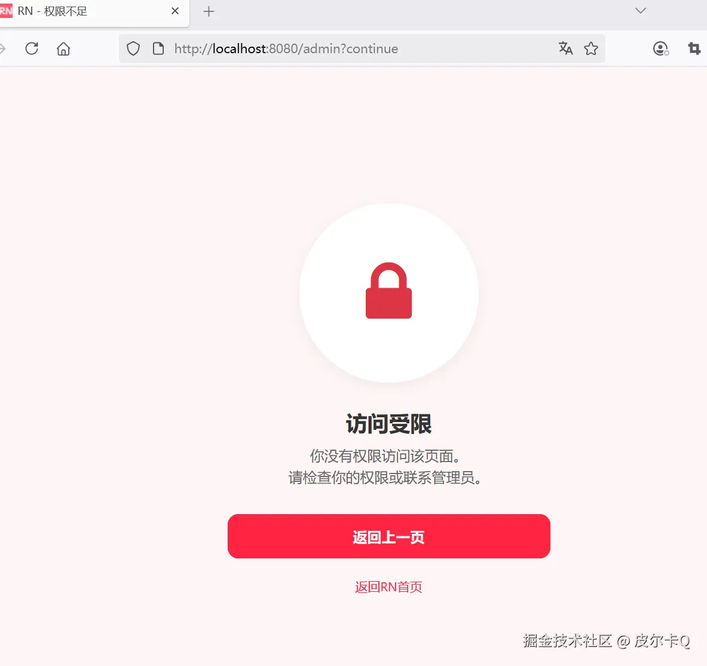The image size is (707, 666).
Task: Open a new tab with plus button
Action: [x=209, y=12]
